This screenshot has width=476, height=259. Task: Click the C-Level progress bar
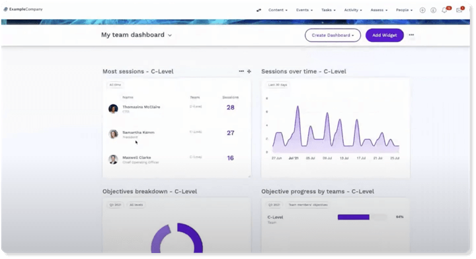[x=362, y=217]
